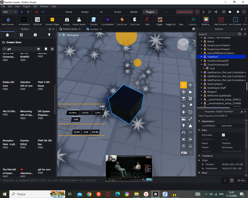248x198 pixels.
Task: Open Google Chrome from the taskbar
Action: point(89,194)
